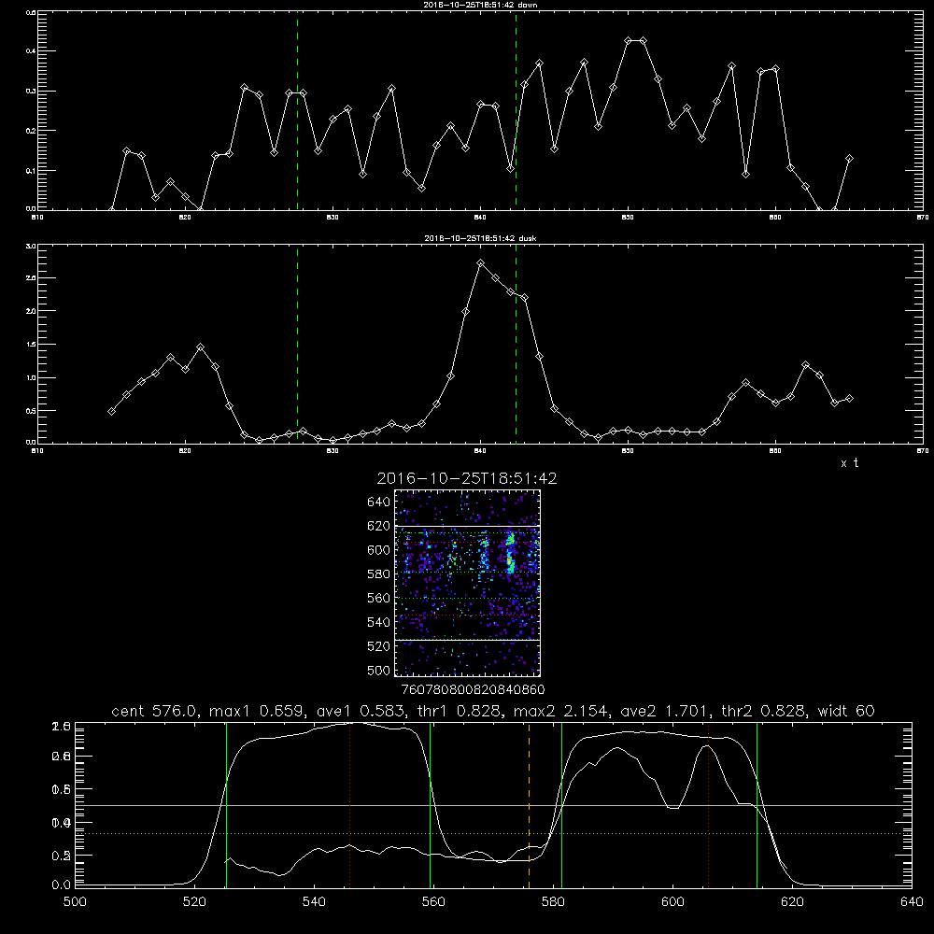Click the red dotted line near 606
This screenshot has height=934, width=934.
708,804
